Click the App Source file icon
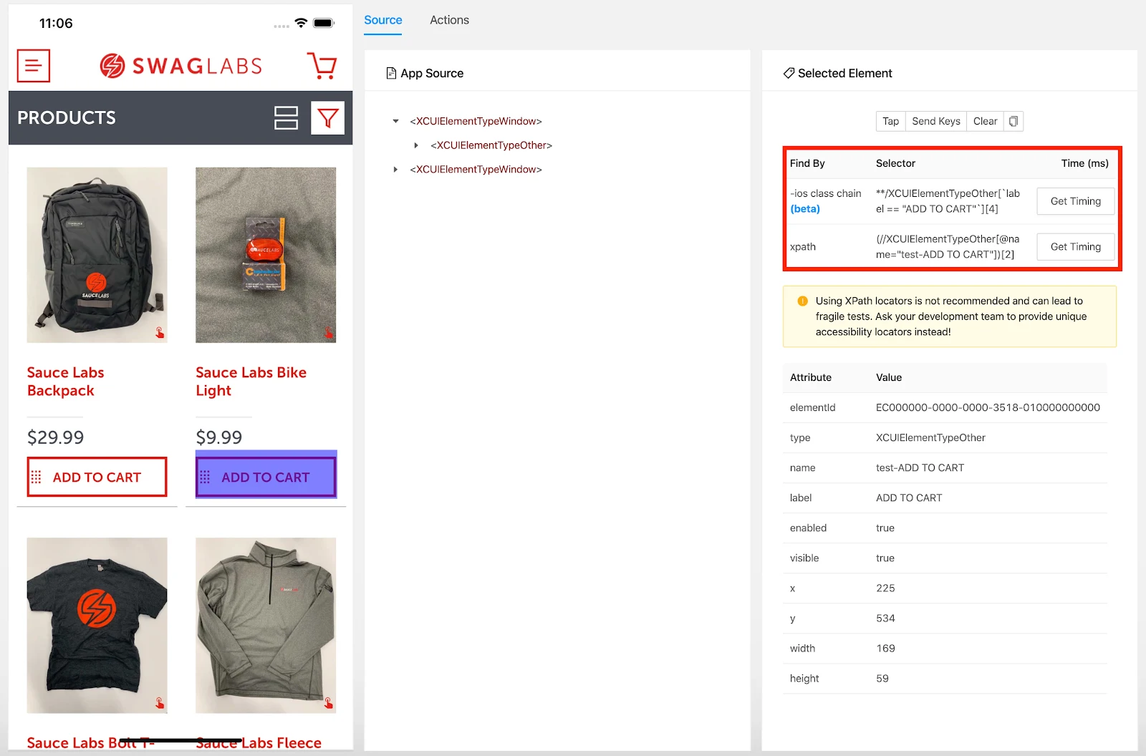The image size is (1146, 756). 391,73
